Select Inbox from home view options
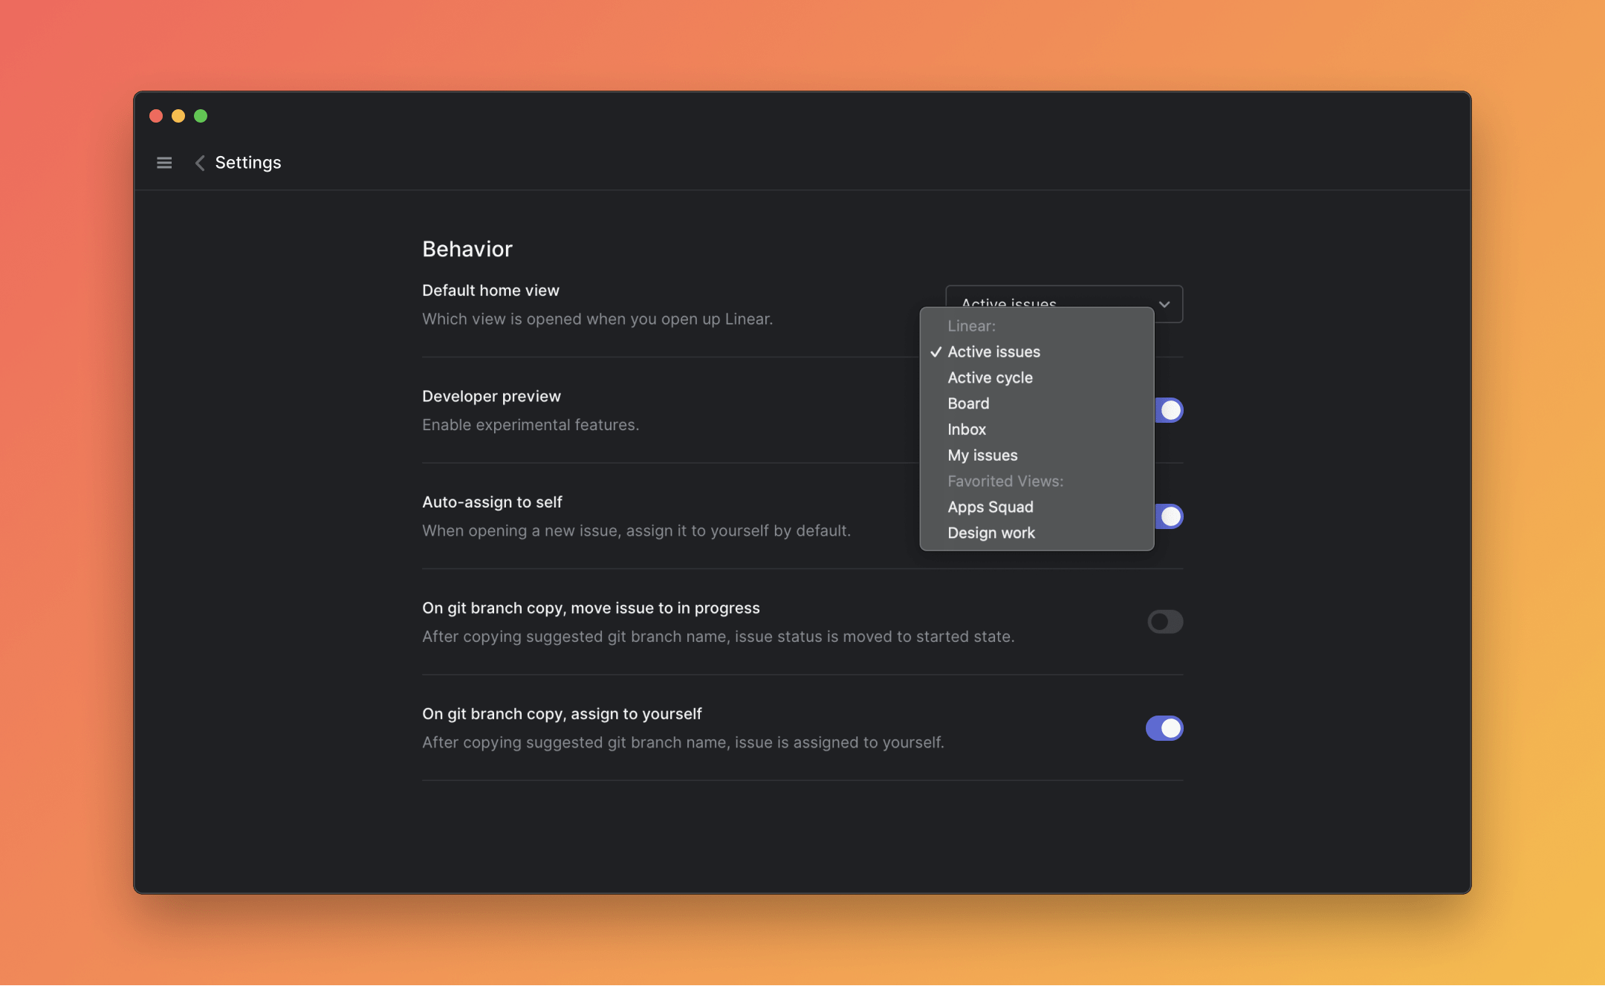Viewport: 1605px width, 986px height. click(965, 429)
